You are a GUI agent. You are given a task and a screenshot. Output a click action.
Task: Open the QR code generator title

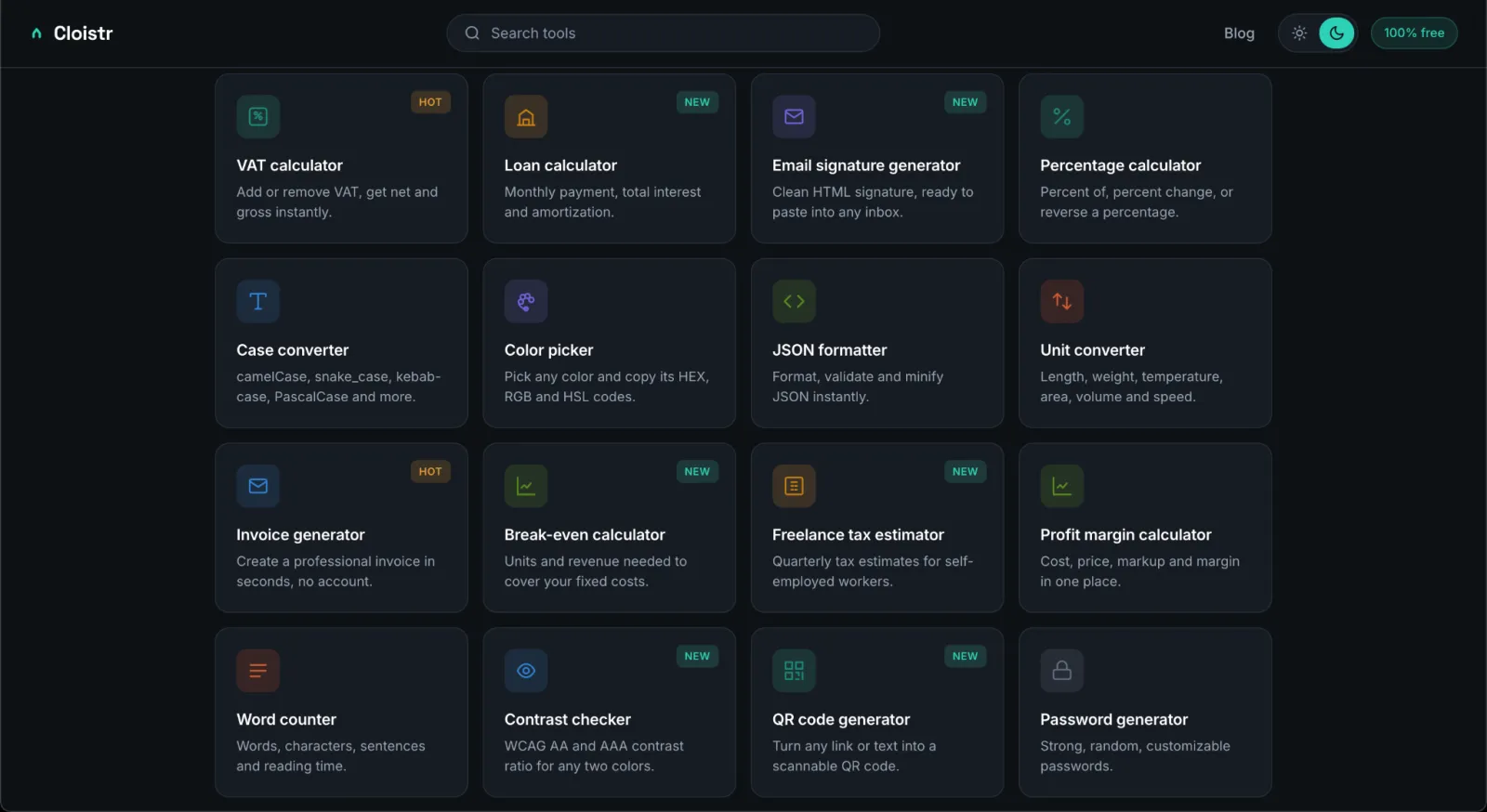pyautogui.click(x=841, y=720)
